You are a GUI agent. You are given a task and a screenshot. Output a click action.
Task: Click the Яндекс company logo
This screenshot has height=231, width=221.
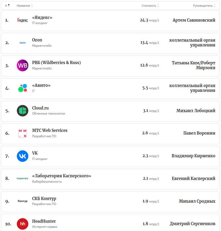22,20
